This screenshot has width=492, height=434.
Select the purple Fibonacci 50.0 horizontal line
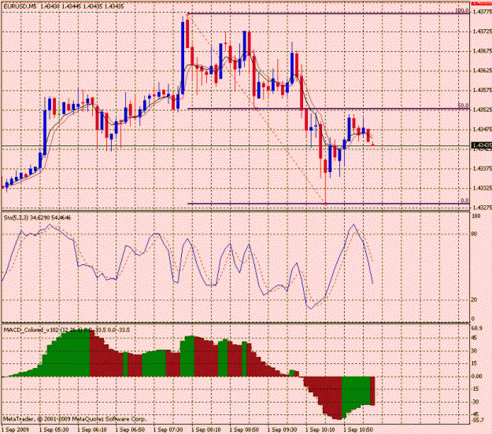click(x=328, y=108)
